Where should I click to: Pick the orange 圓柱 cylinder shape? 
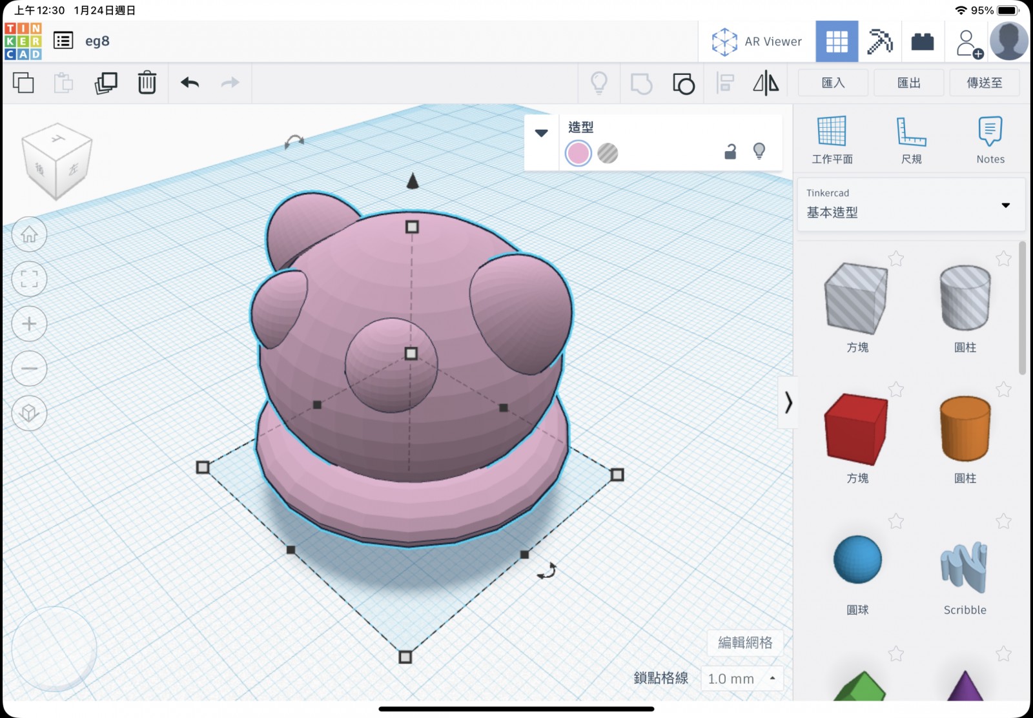965,429
